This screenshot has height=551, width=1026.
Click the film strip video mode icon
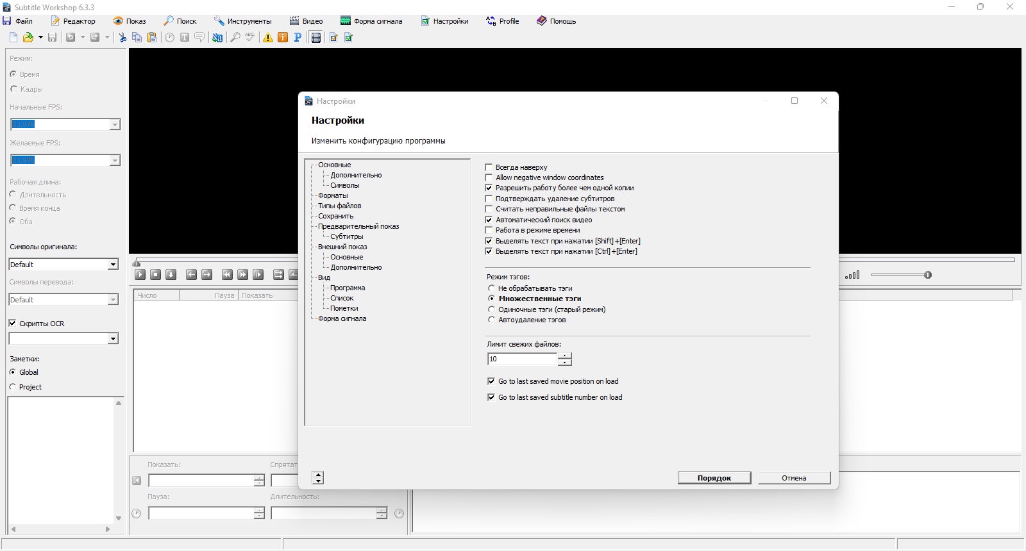315,38
